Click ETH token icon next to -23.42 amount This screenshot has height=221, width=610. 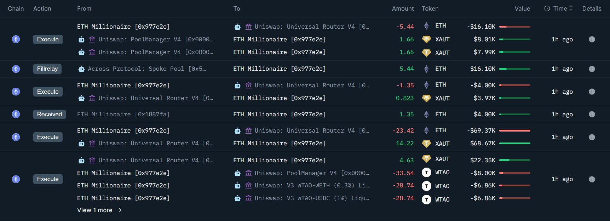coord(426,130)
